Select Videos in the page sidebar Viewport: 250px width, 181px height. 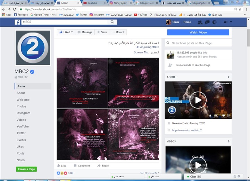click(21, 120)
